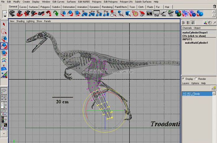Click the Scale tool icon
Image resolution: width=217 pixels, height=143 pixels.
(x=4, y=53)
